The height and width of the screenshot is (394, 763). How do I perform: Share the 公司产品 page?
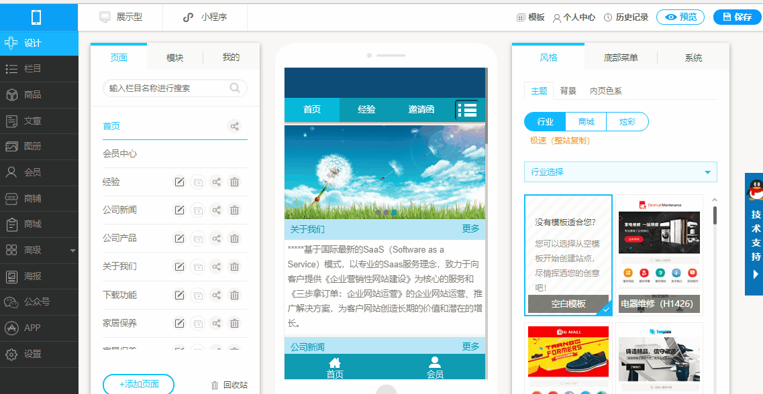tap(216, 239)
